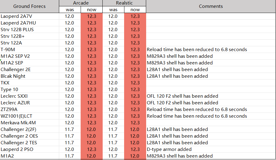Select Challenger 2(2F) Arcade was value 11.7

tap(70, 129)
